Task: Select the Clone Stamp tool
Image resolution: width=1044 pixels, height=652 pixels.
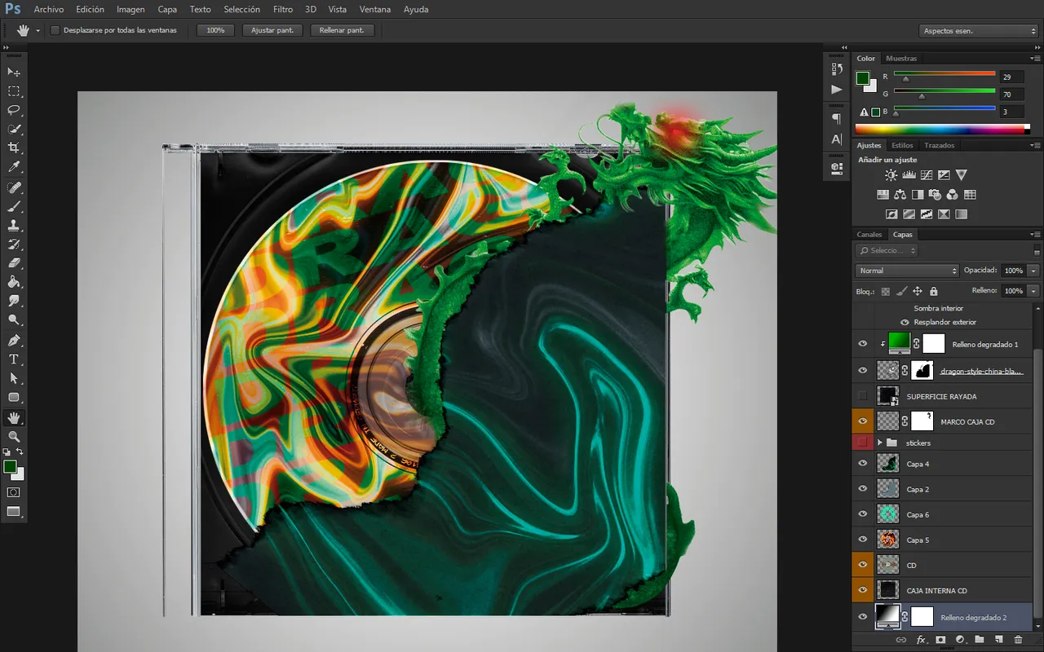Action: (14, 226)
